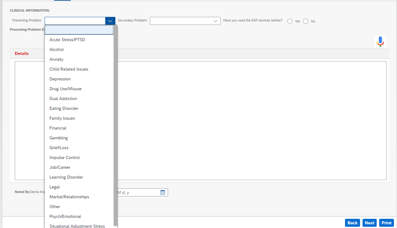
Task: Select Financial in the problem list
Action: tap(58, 128)
